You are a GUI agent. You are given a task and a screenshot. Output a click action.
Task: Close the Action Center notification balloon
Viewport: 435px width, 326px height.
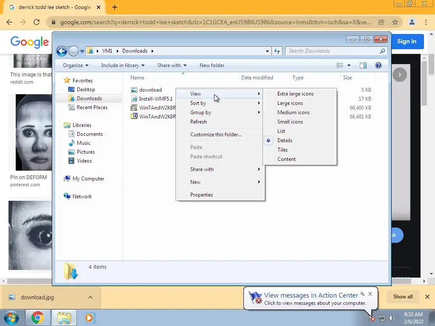pos(370,294)
